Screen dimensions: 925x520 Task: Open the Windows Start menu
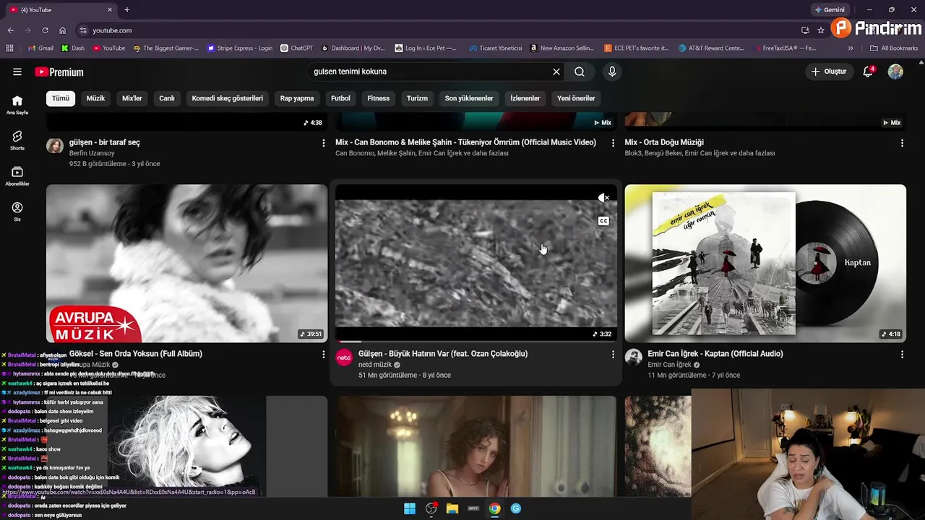click(x=410, y=508)
